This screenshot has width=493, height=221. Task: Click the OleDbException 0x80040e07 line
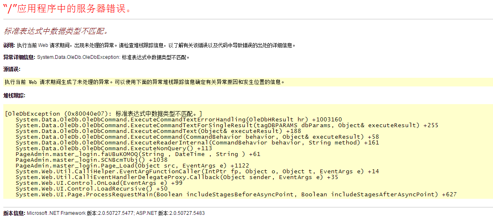point(103,114)
